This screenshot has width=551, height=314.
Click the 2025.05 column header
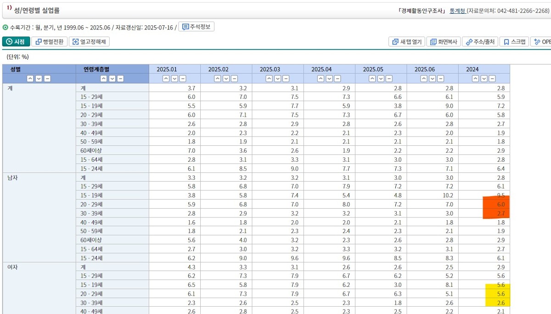(x=372, y=69)
